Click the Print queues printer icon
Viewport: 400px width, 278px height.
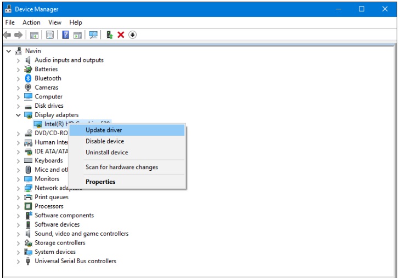(28, 197)
